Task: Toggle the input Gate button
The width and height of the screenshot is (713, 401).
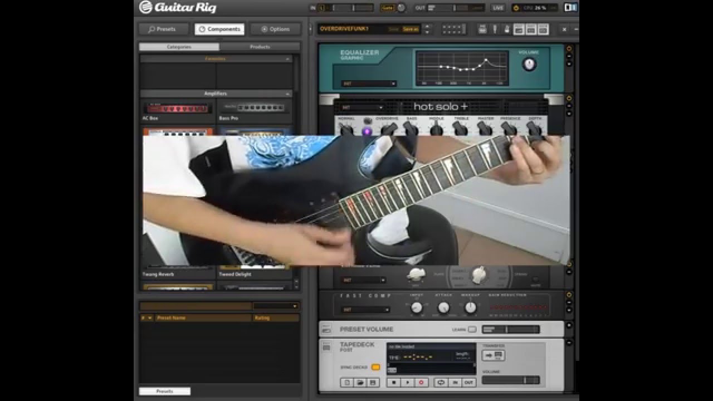Action: point(387,8)
